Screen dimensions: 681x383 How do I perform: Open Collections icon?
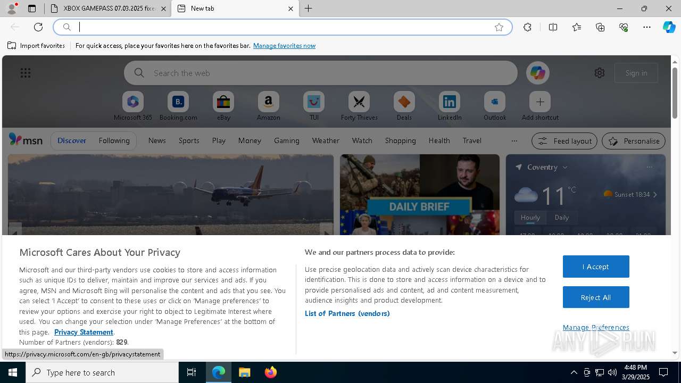[x=600, y=27]
